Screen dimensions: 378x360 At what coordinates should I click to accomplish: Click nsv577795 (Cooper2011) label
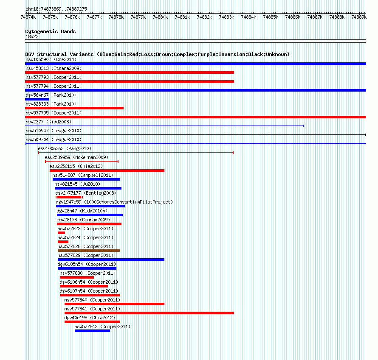point(54,113)
